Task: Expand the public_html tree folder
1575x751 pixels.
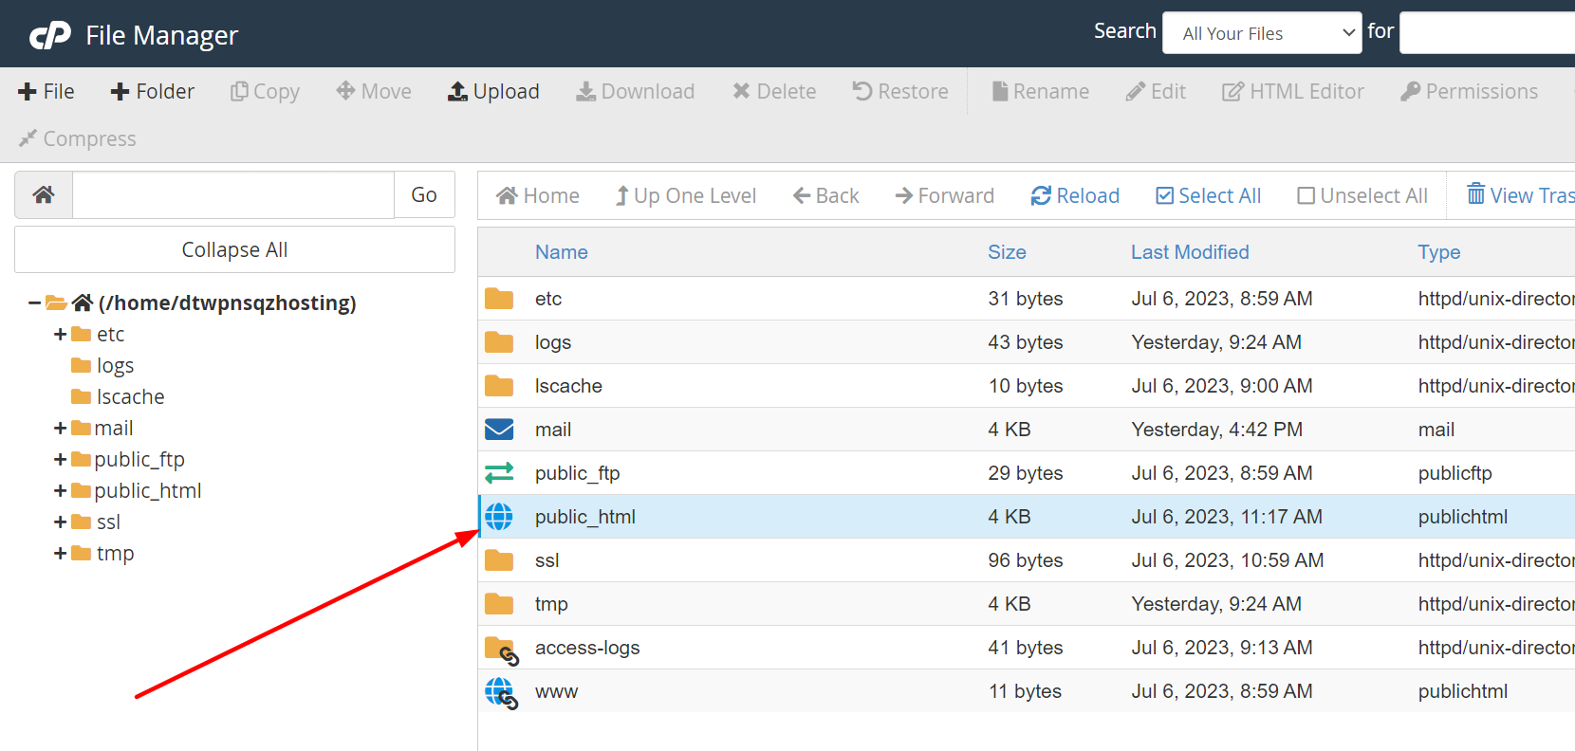Action: [x=61, y=490]
